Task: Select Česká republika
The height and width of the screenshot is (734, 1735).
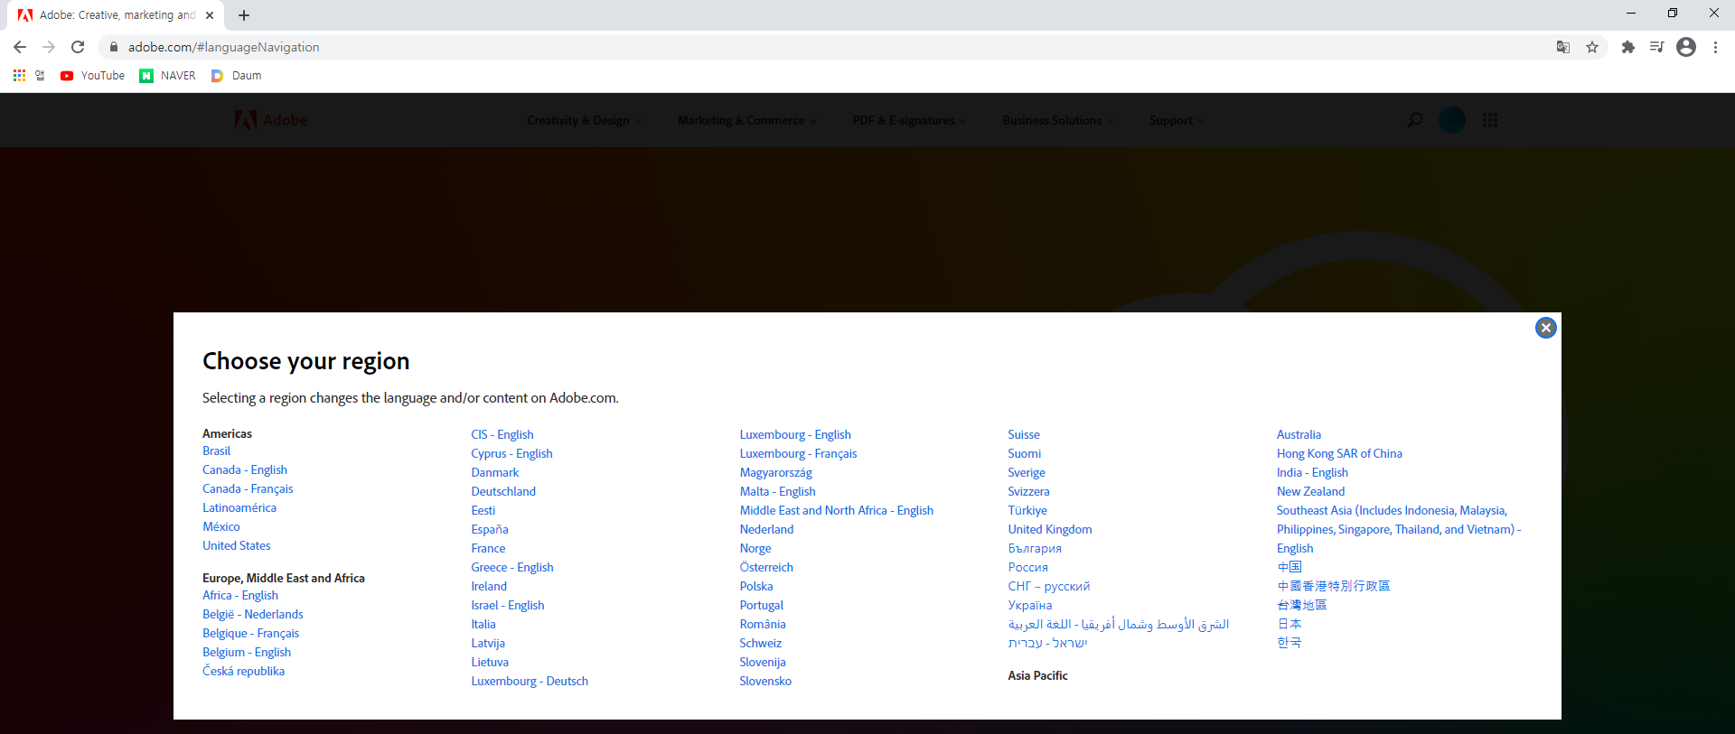Action: (243, 672)
